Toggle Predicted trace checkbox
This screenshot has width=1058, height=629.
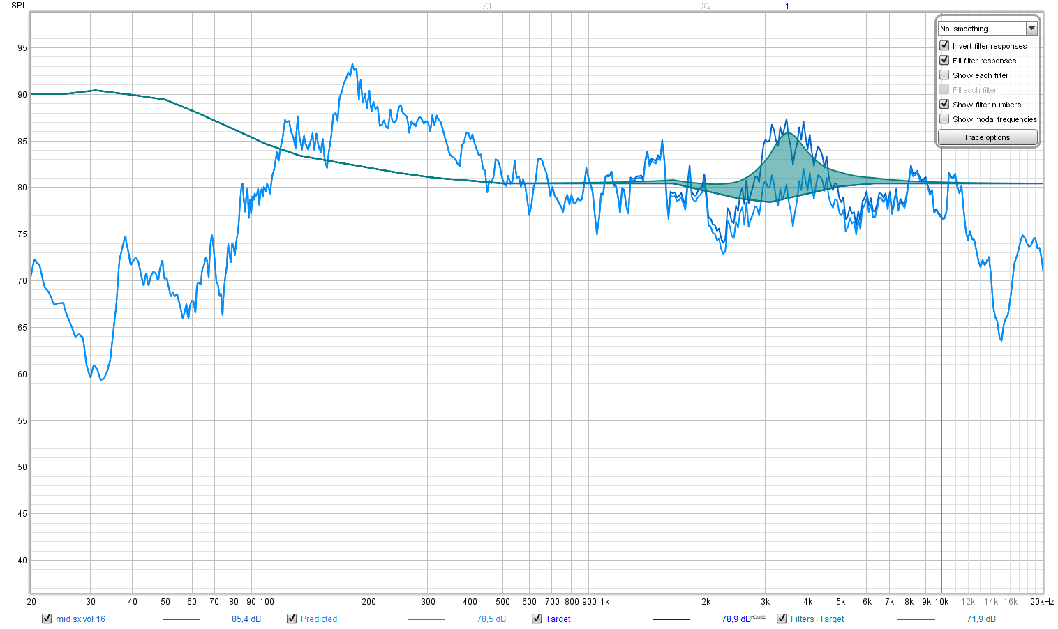(x=292, y=619)
